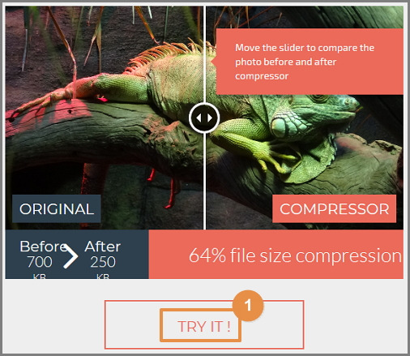Click the left arrow inside slider handle
Viewport: 410px width, 356px height.
tap(199, 118)
